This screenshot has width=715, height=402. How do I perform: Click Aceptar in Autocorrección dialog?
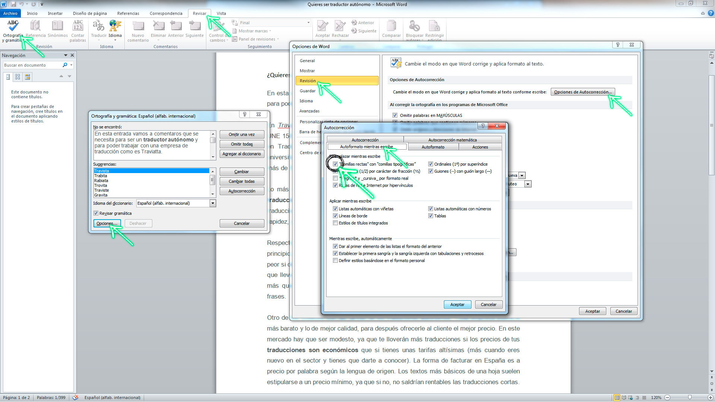tap(457, 304)
